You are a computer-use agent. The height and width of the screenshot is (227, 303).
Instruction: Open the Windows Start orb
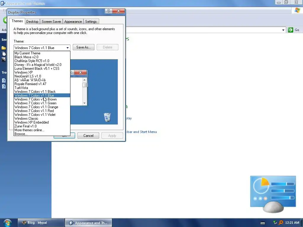click(7, 223)
